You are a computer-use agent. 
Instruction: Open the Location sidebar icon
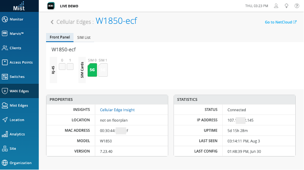click(x=5, y=120)
